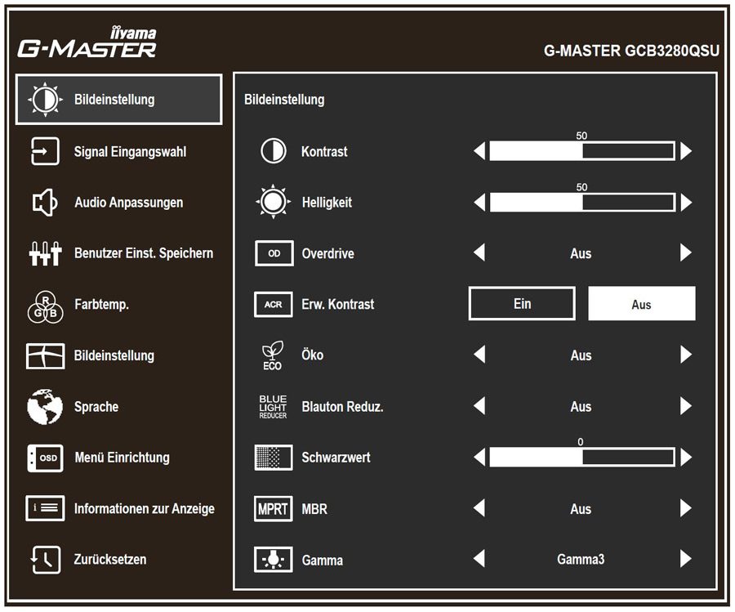The width and height of the screenshot is (735, 612).
Task: Click the Zurücksetzen reset clock icon
Action: click(x=45, y=559)
